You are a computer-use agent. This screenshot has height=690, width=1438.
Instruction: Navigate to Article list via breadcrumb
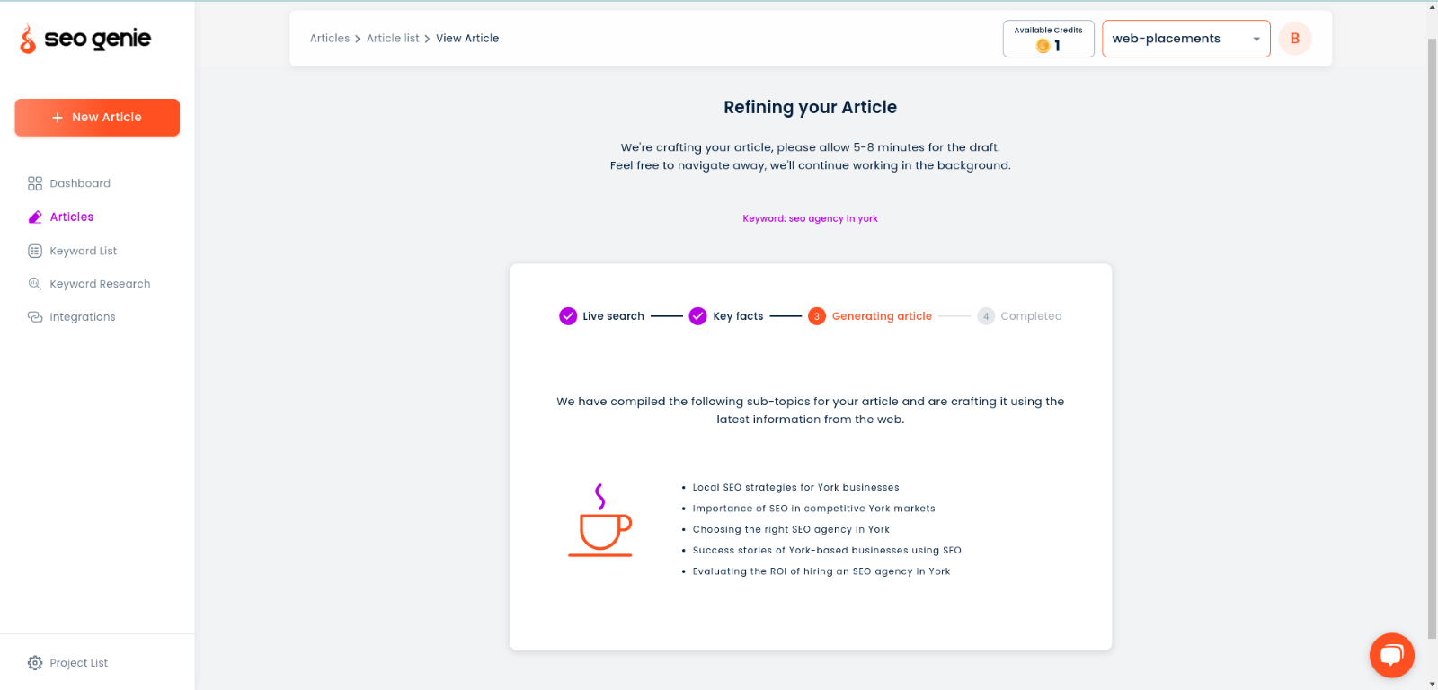click(393, 38)
